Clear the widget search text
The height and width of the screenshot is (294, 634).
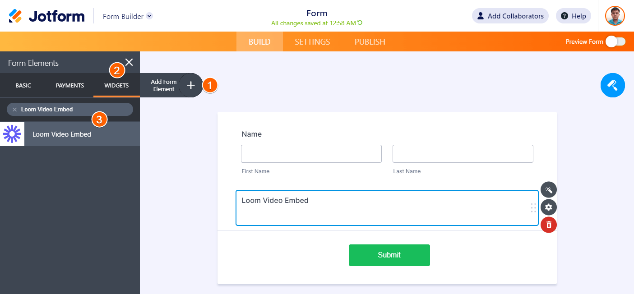(x=14, y=110)
